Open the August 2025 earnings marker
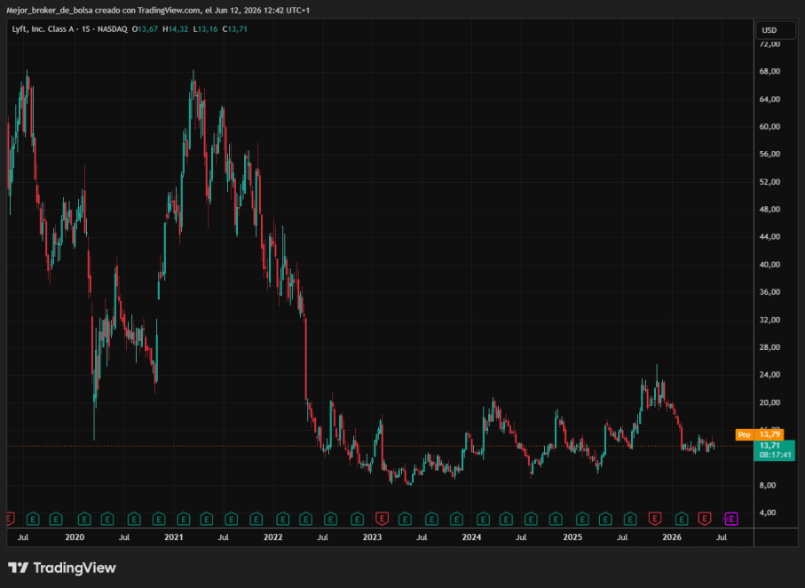The height and width of the screenshot is (588, 805). pos(630,519)
